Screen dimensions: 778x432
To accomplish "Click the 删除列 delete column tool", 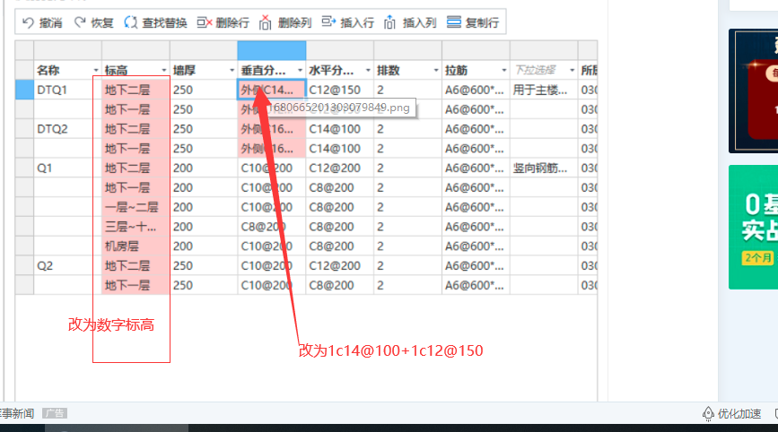I will (284, 22).
